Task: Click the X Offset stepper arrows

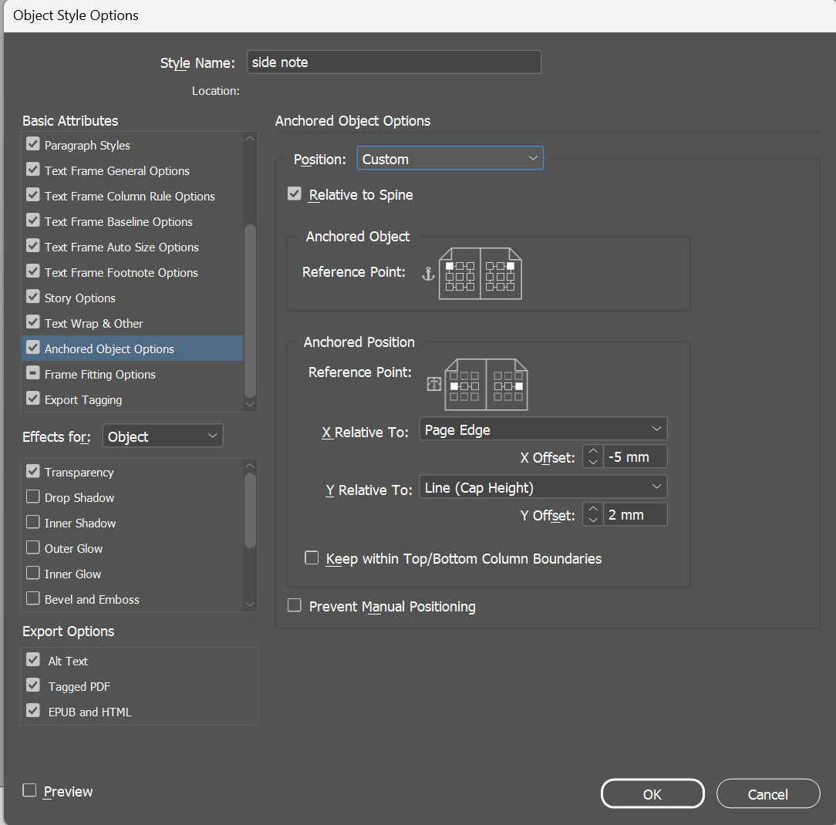Action: (592, 457)
